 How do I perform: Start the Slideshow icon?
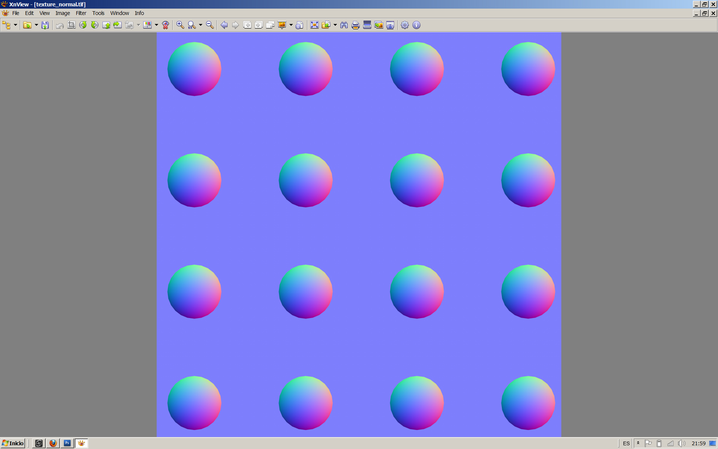(282, 25)
